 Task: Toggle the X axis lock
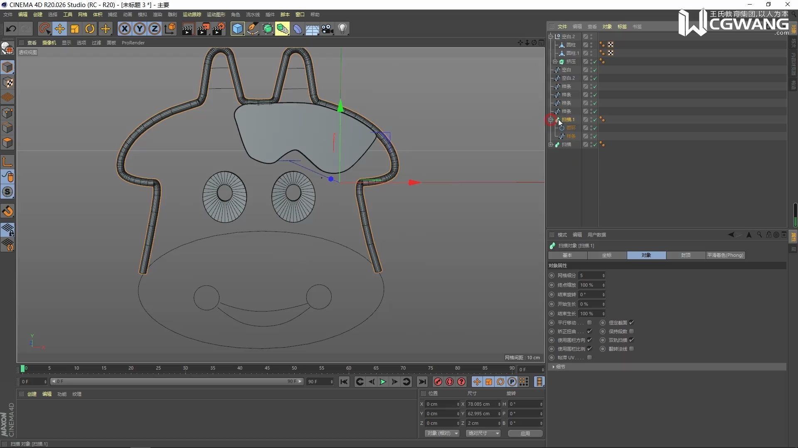[x=124, y=29]
